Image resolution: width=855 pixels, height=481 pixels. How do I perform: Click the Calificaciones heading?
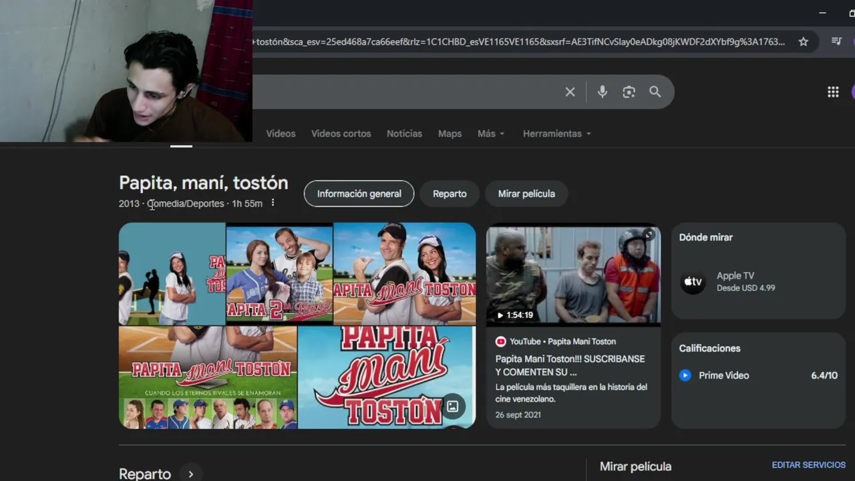[x=709, y=348]
